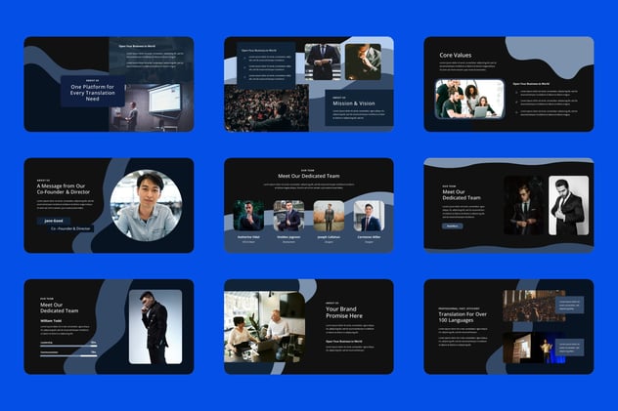The width and height of the screenshot is (618, 411).
Task: Select the dark portrait of man with glasses
Action: [x=524, y=205]
